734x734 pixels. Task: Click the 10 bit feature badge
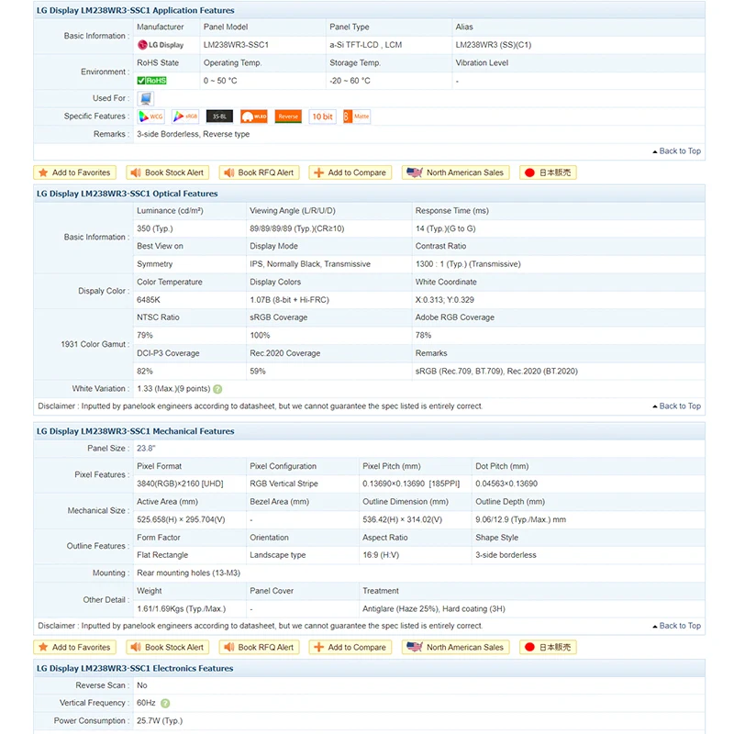point(323,117)
